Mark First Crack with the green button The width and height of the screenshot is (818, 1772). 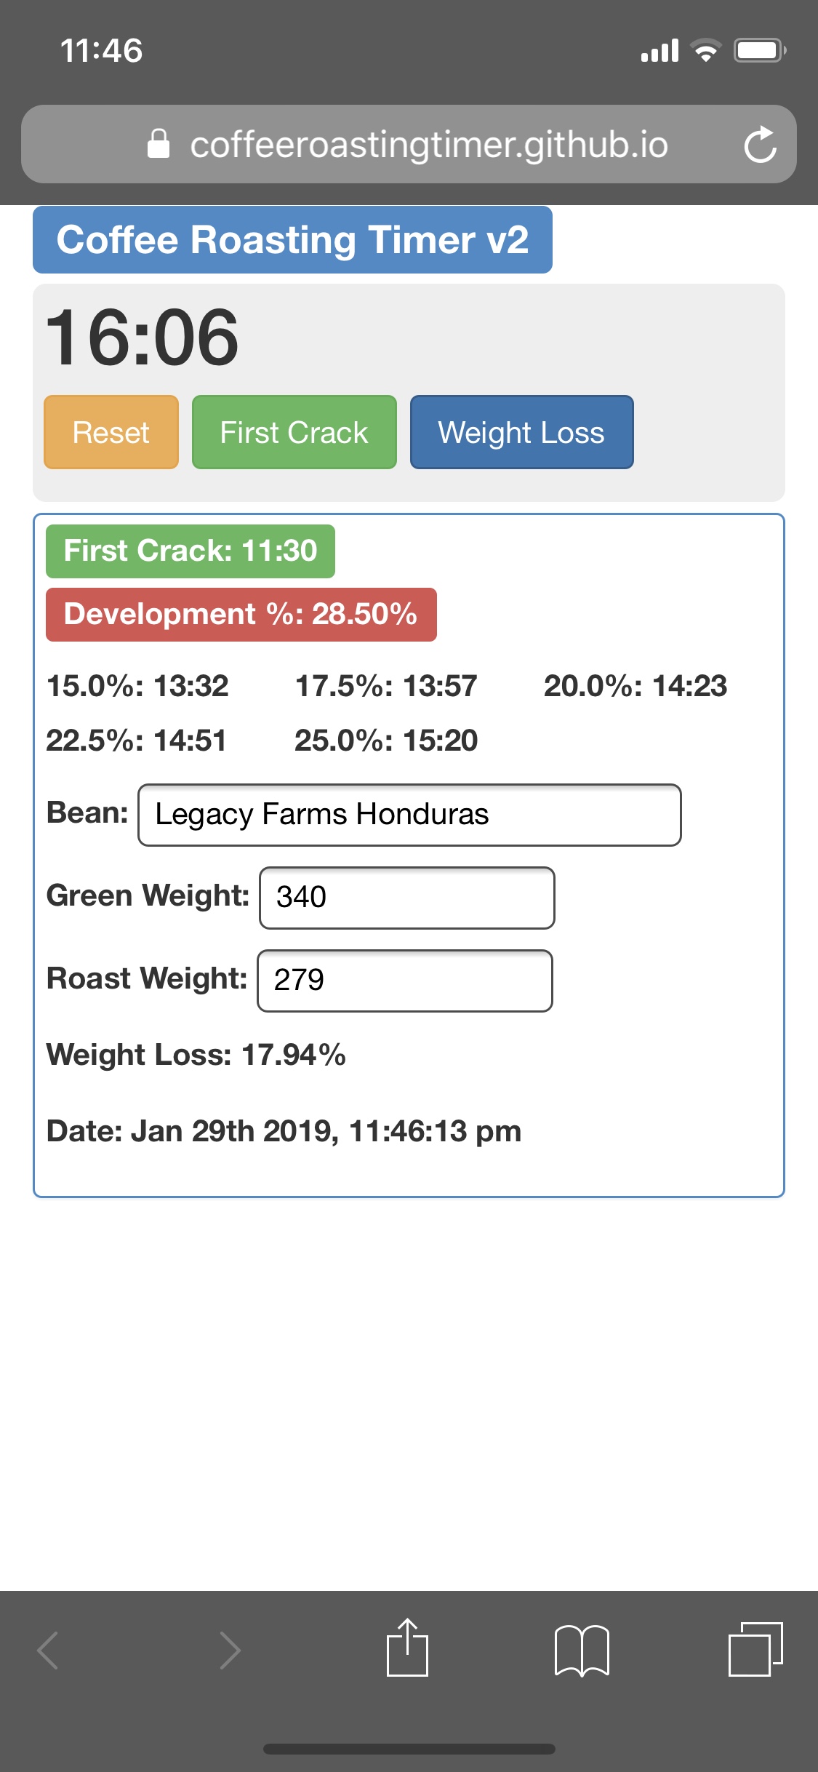[294, 432]
